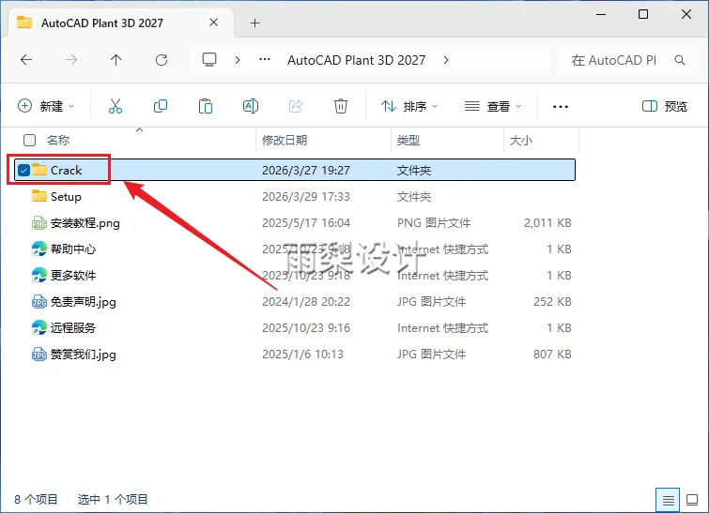709x513 pixels.
Task: Sort by 大小 column header
Action: pyautogui.click(x=521, y=141)
